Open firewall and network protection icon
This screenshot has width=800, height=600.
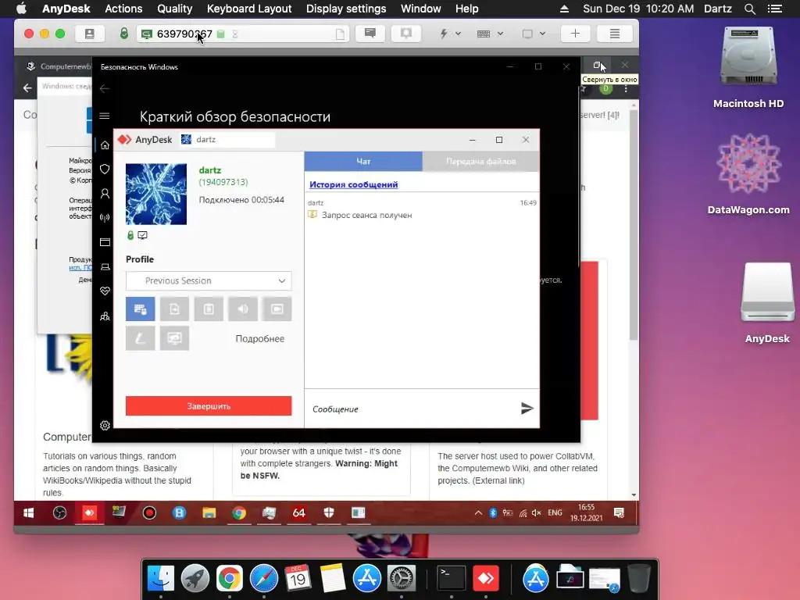105,218
